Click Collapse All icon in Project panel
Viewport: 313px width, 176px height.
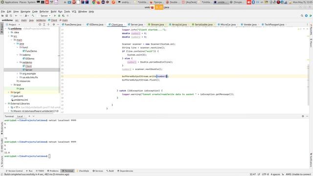[48, 24]
